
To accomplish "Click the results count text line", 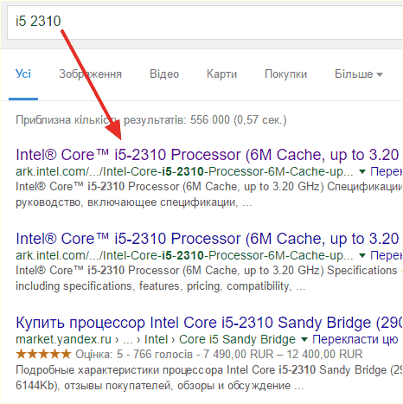I will click(x=151, y=120).
